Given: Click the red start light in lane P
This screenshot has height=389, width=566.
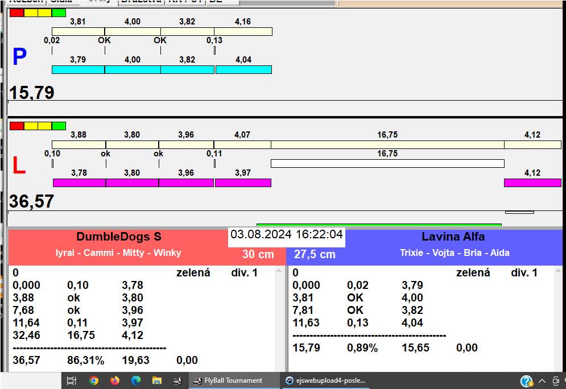Looking at the screenshot, I should pyautogui.click(x=16, y=13).
